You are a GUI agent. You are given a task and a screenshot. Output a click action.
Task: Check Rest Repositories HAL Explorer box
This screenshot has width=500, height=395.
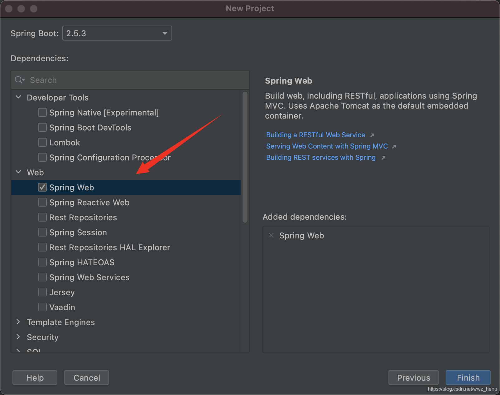42,247
